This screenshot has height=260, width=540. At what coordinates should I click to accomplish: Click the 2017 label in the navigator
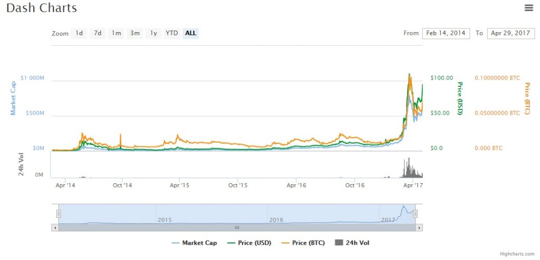click(x=388, y=220)
